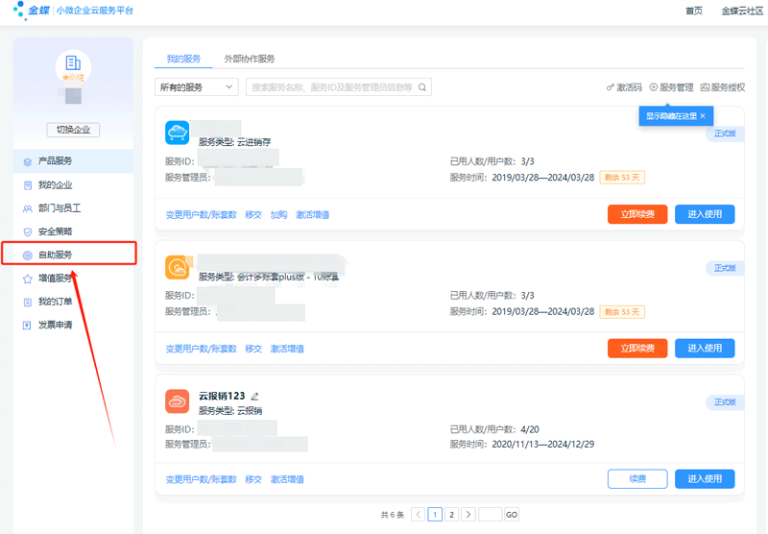This screenshot has height=534, width=768.
Task: Click the blue 云进销存 cloud service icon
Action: (x=178, y=133)
